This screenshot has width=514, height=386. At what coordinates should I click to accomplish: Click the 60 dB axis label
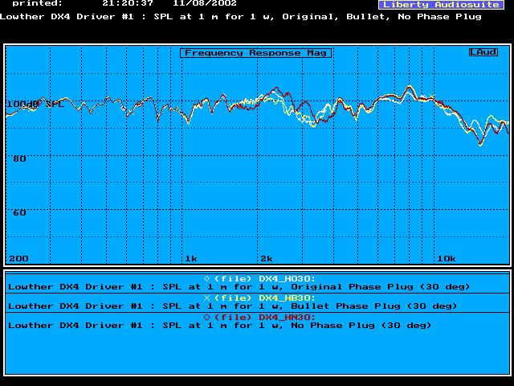pos(19,212)
